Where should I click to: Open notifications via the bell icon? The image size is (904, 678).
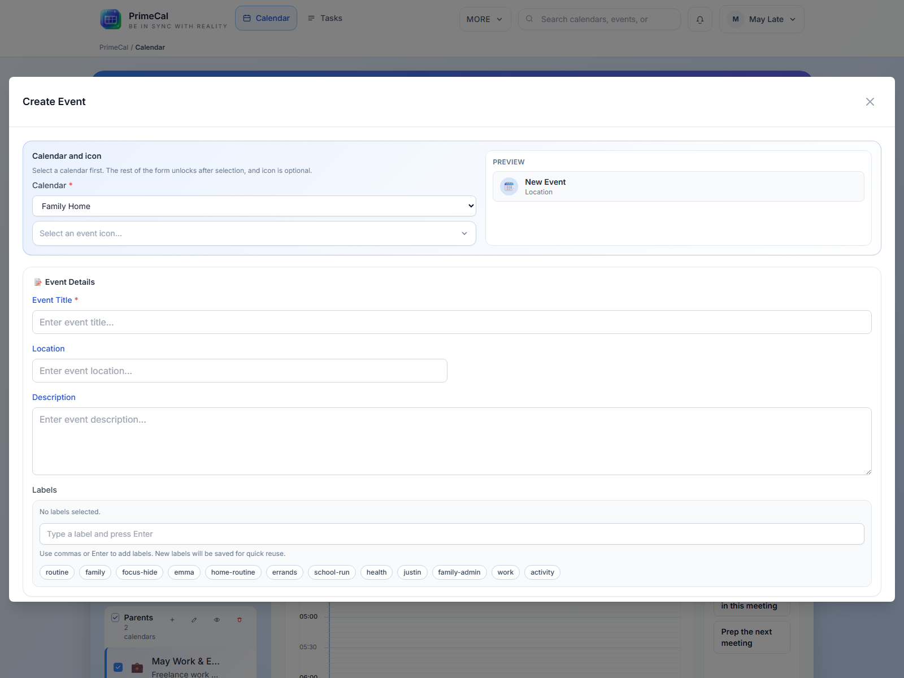coord(699,19)
